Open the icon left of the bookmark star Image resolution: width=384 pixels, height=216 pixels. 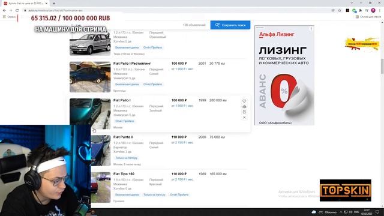(333, 11)
